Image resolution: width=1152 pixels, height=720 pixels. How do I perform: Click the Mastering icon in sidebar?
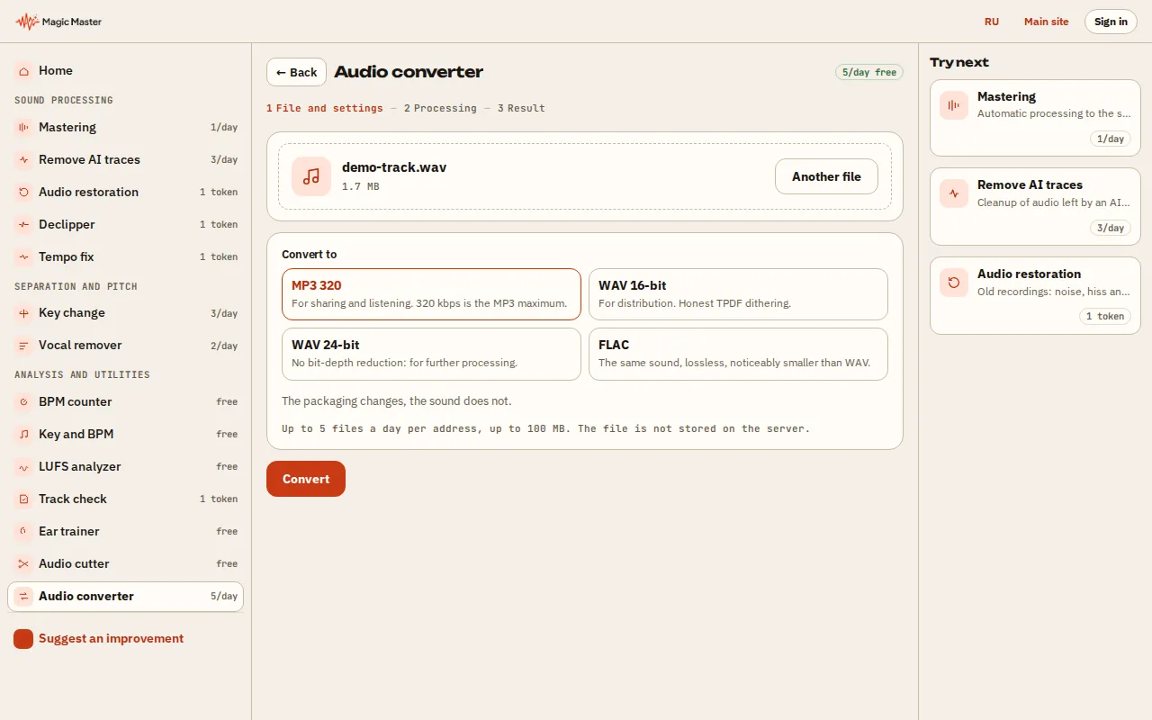(x=23, y=128)
